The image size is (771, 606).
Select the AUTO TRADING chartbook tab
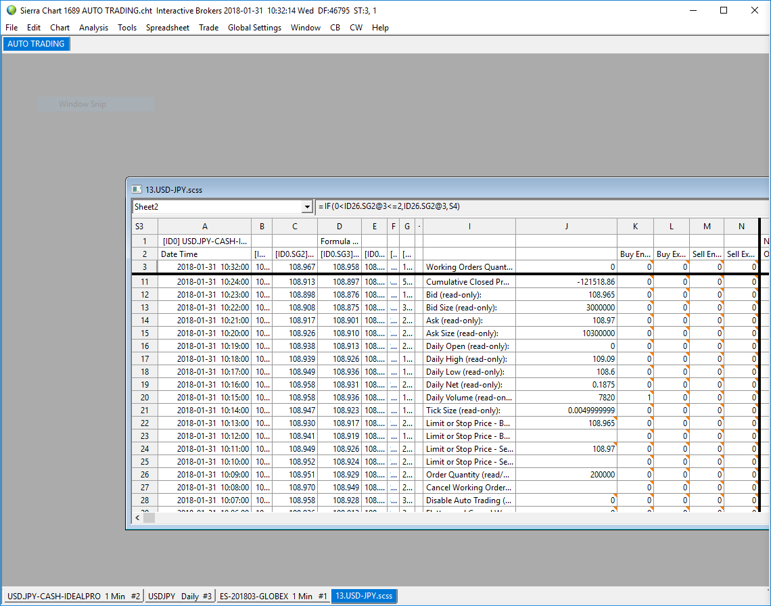tap(37, 44)
